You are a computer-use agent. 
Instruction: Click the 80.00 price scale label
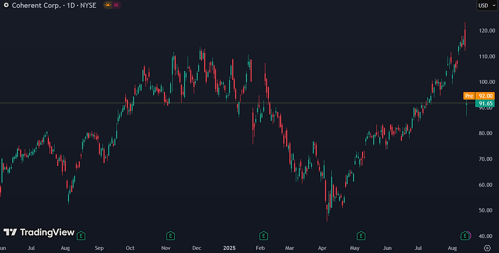coord(486,133)
